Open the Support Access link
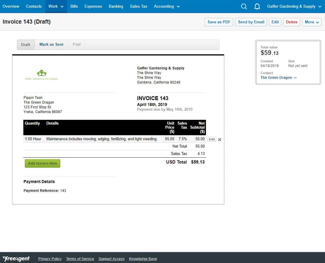 111,259
